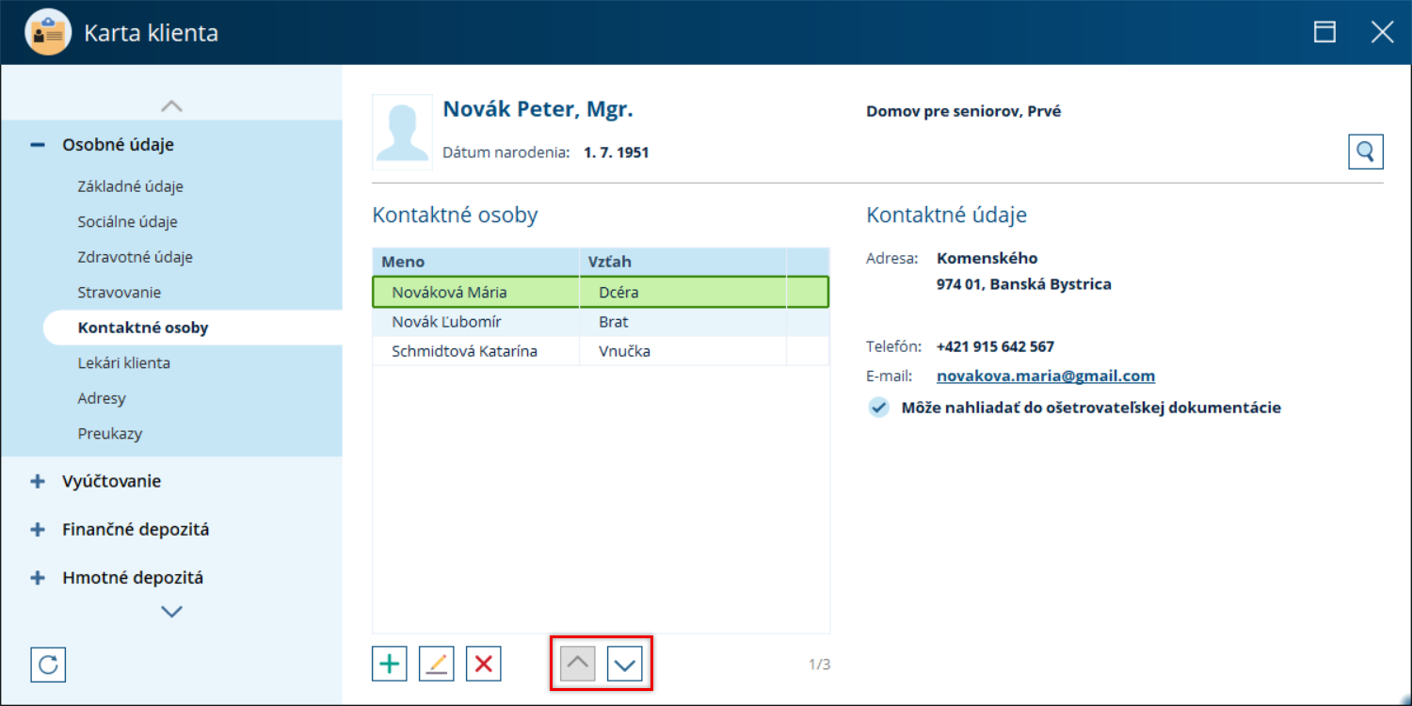Move selected contact down with arrow button
Viewport: 1412px width, 706px height.
click(x=625, y=664)
